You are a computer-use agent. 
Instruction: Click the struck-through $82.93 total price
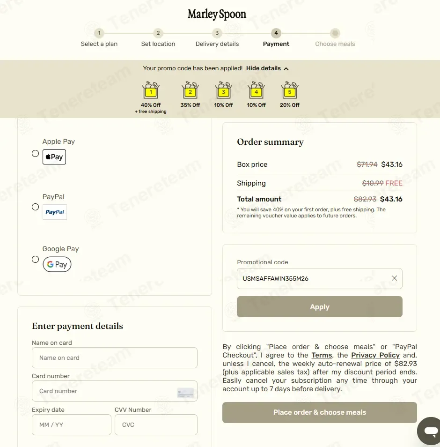click(365, 199)
